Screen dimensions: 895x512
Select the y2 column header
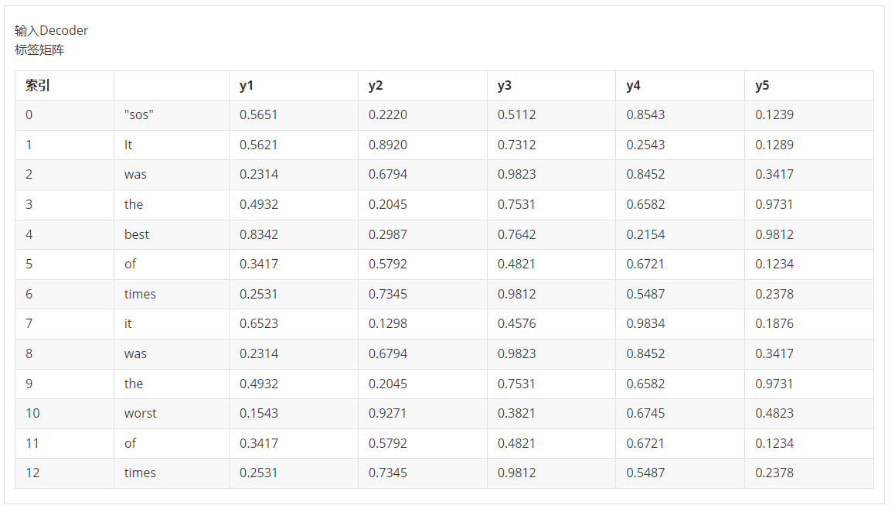(x=376, y=86)
